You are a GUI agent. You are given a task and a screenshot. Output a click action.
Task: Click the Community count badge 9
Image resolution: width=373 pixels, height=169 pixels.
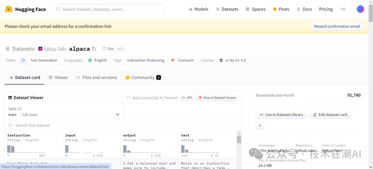click(159, 77)
